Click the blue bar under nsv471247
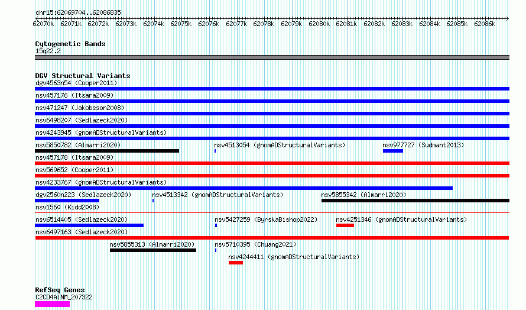 [x=272, y=114]
